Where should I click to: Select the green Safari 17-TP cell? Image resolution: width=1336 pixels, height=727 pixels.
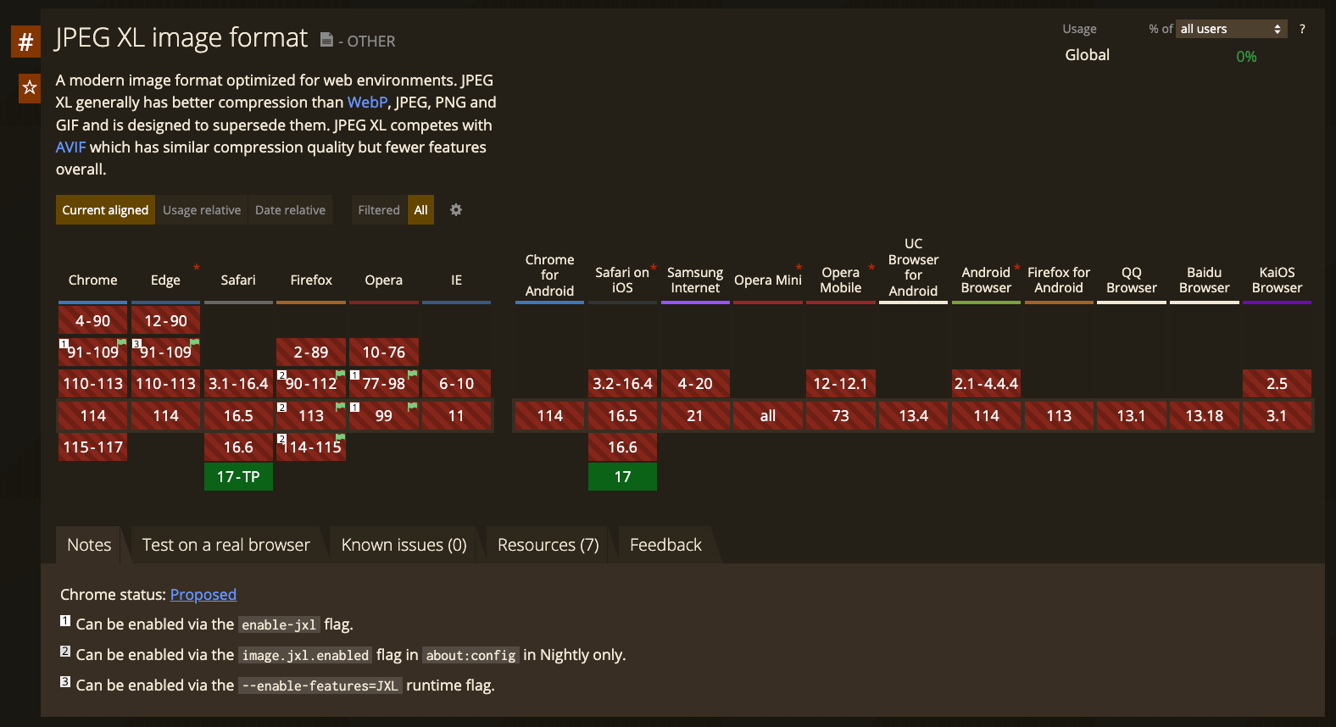coord(238,477)
